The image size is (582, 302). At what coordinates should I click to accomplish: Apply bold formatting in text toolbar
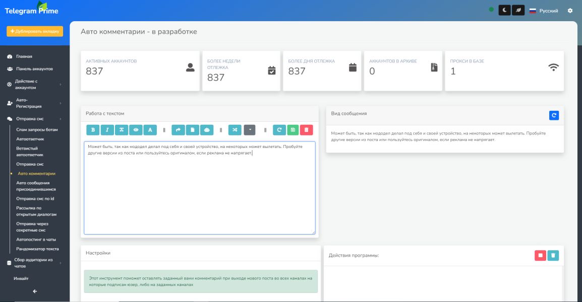[x=93, y=130]
